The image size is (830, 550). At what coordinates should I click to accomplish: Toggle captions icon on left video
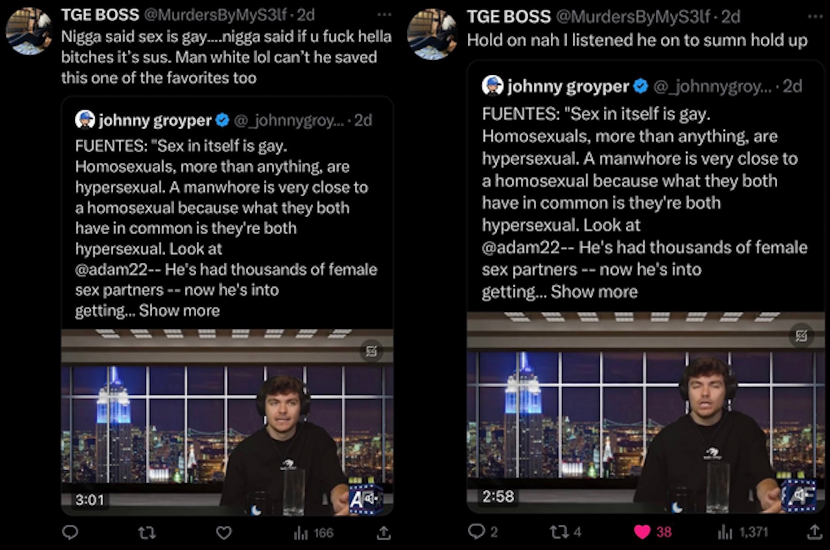pos(371,352)
